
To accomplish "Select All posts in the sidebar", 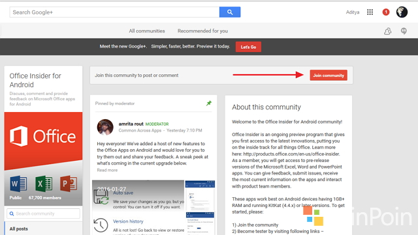I will click(x=19, y=228).
